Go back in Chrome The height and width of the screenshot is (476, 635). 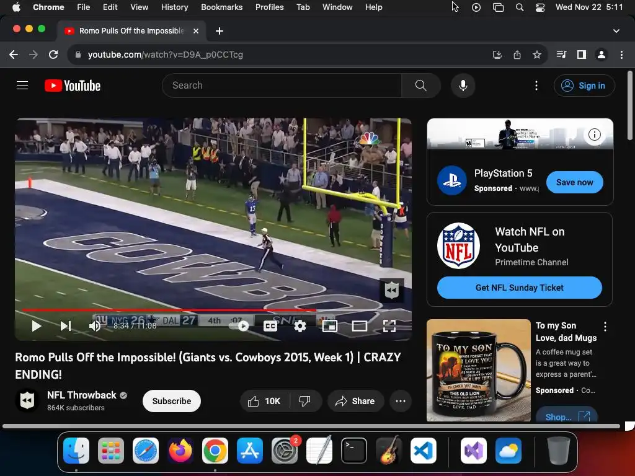[x=14, y=55]
